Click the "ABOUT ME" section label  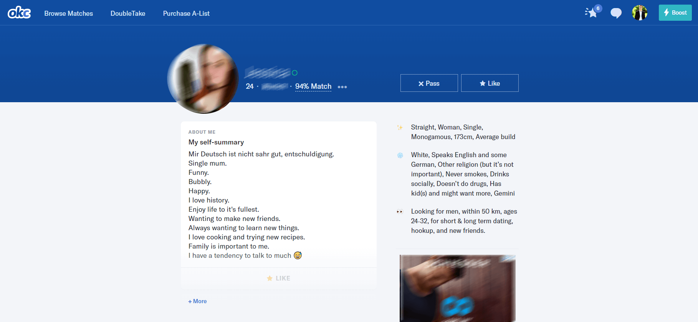coord(202,132)
